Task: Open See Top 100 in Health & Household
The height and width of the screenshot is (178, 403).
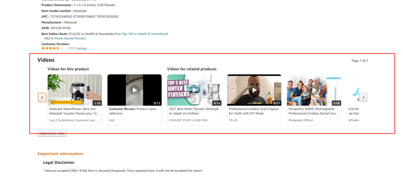Action: pyautogui.click(x=141, y=34)
